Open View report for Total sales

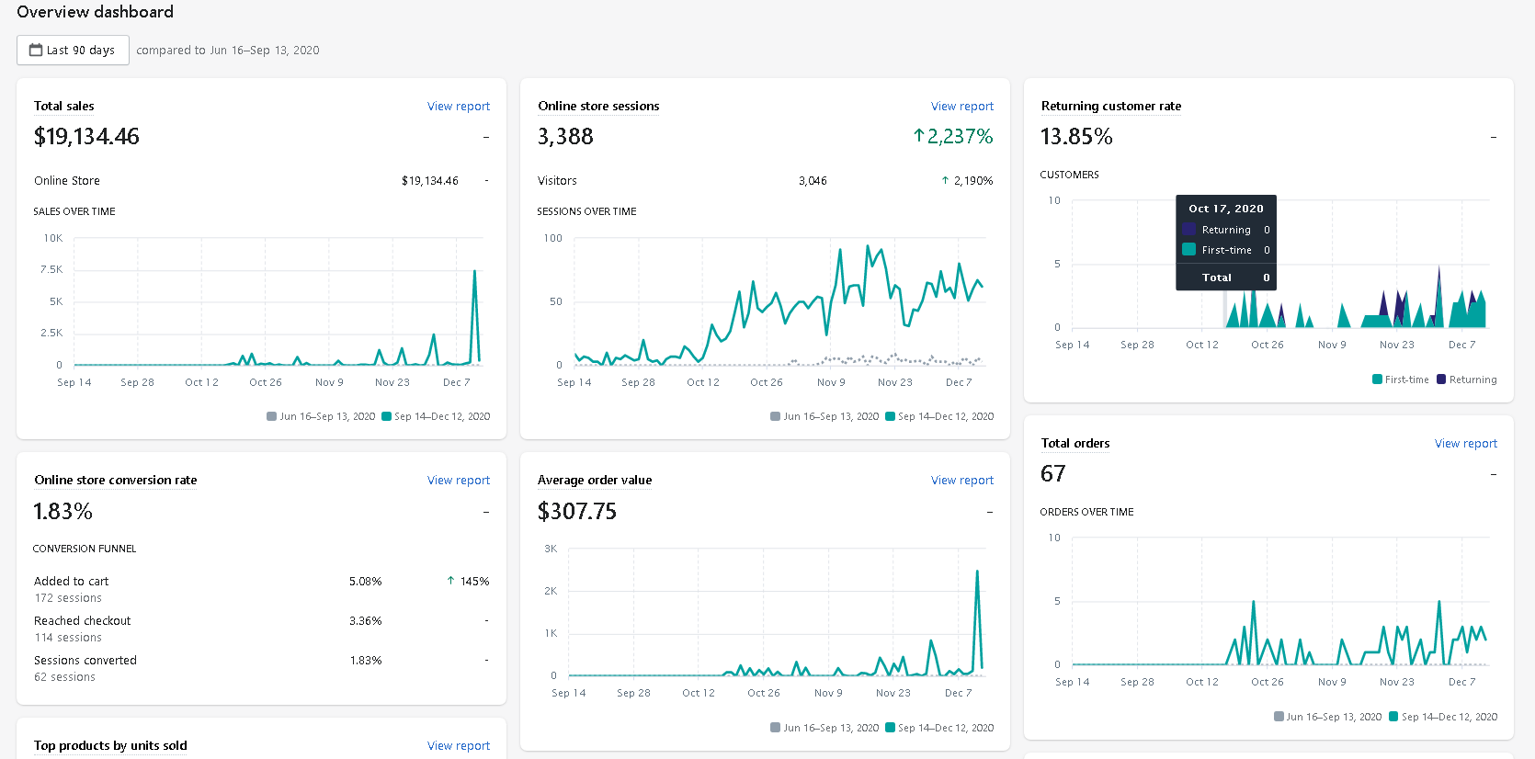coord(458,107)
